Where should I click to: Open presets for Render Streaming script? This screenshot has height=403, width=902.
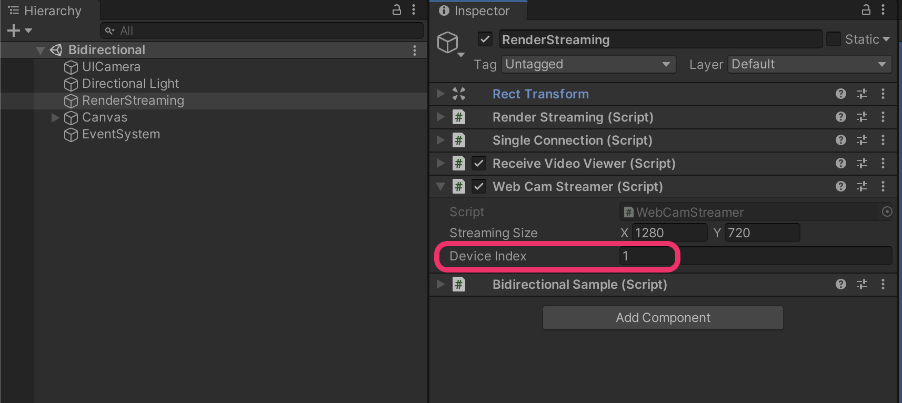point(861,117)
